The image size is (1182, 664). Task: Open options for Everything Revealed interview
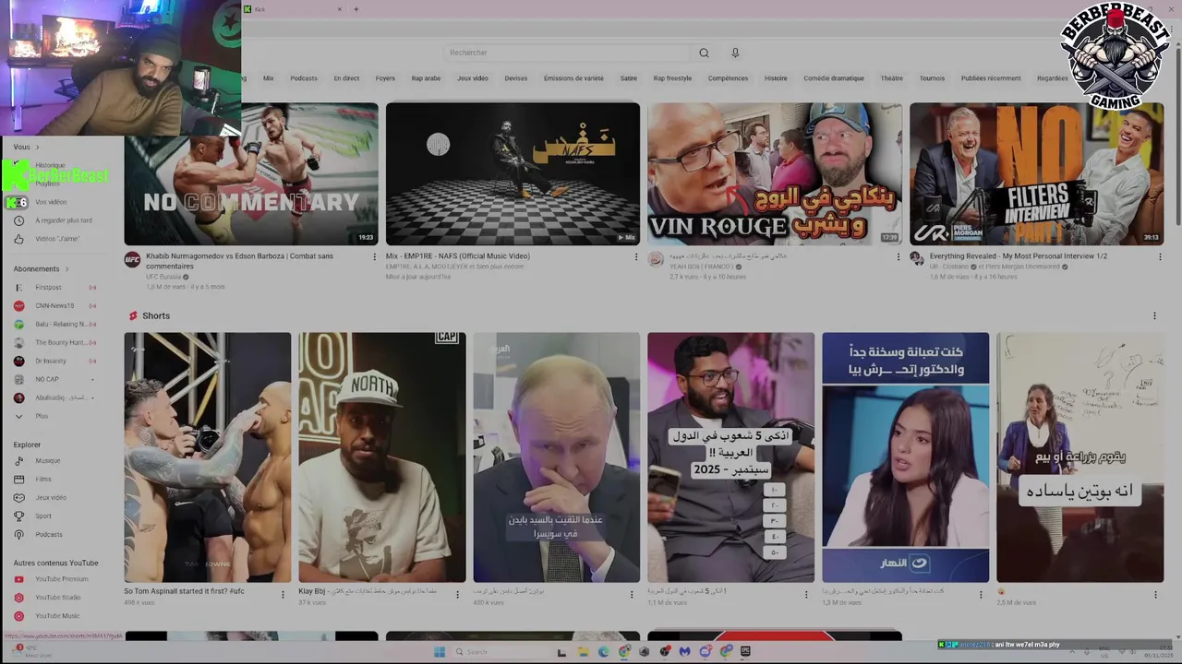1159,257
